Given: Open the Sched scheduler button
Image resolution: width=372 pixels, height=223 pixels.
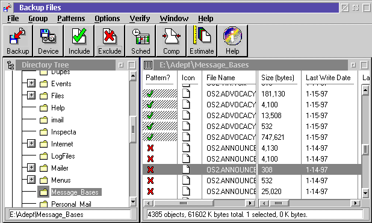Looking at the screenshot, I should click(x=140, y=41).
